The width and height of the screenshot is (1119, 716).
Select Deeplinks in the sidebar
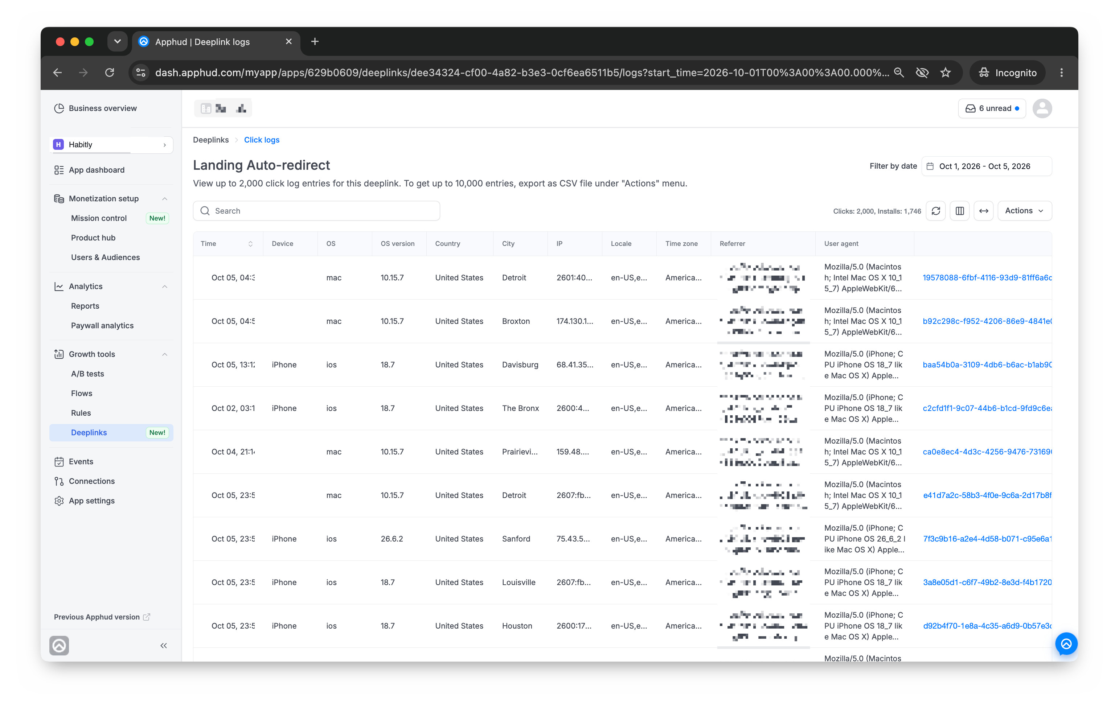tap(111, 432)
